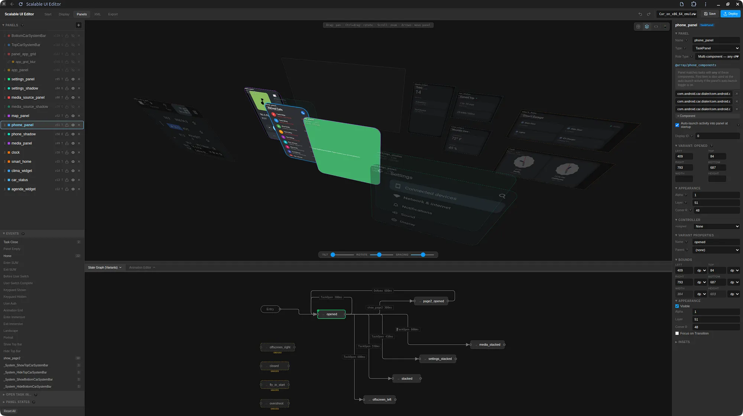The image size is (743, 416).
Task: Click the undo arrow in the top toolbar
Action: click(x=640, y=14)
